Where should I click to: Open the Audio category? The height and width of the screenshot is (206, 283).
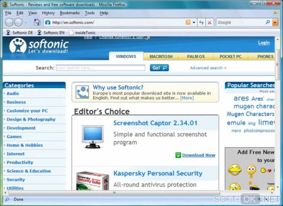coord(13,93)
